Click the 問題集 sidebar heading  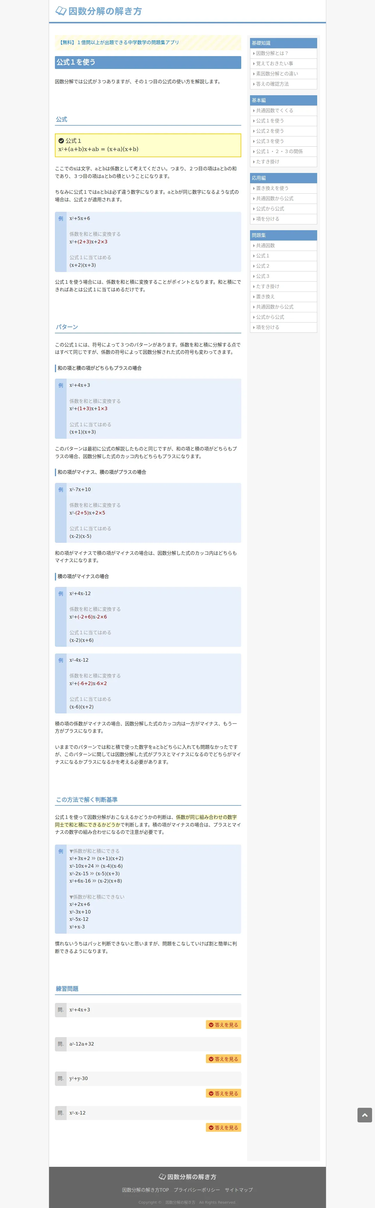click(x=283, y=235)
